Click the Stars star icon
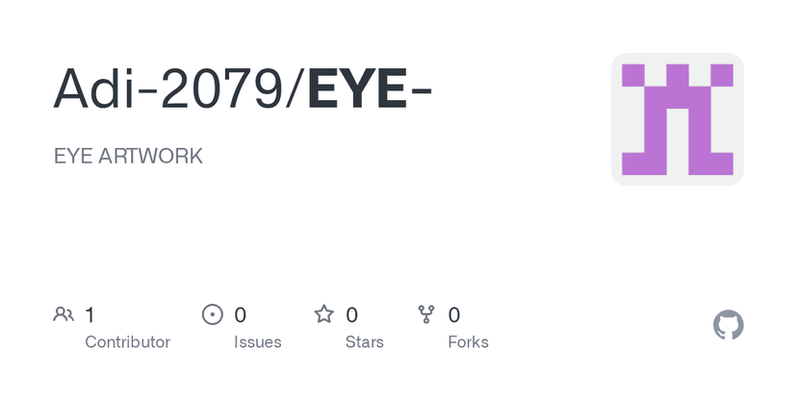Viewport: 797px width, 398px height. 324,314
